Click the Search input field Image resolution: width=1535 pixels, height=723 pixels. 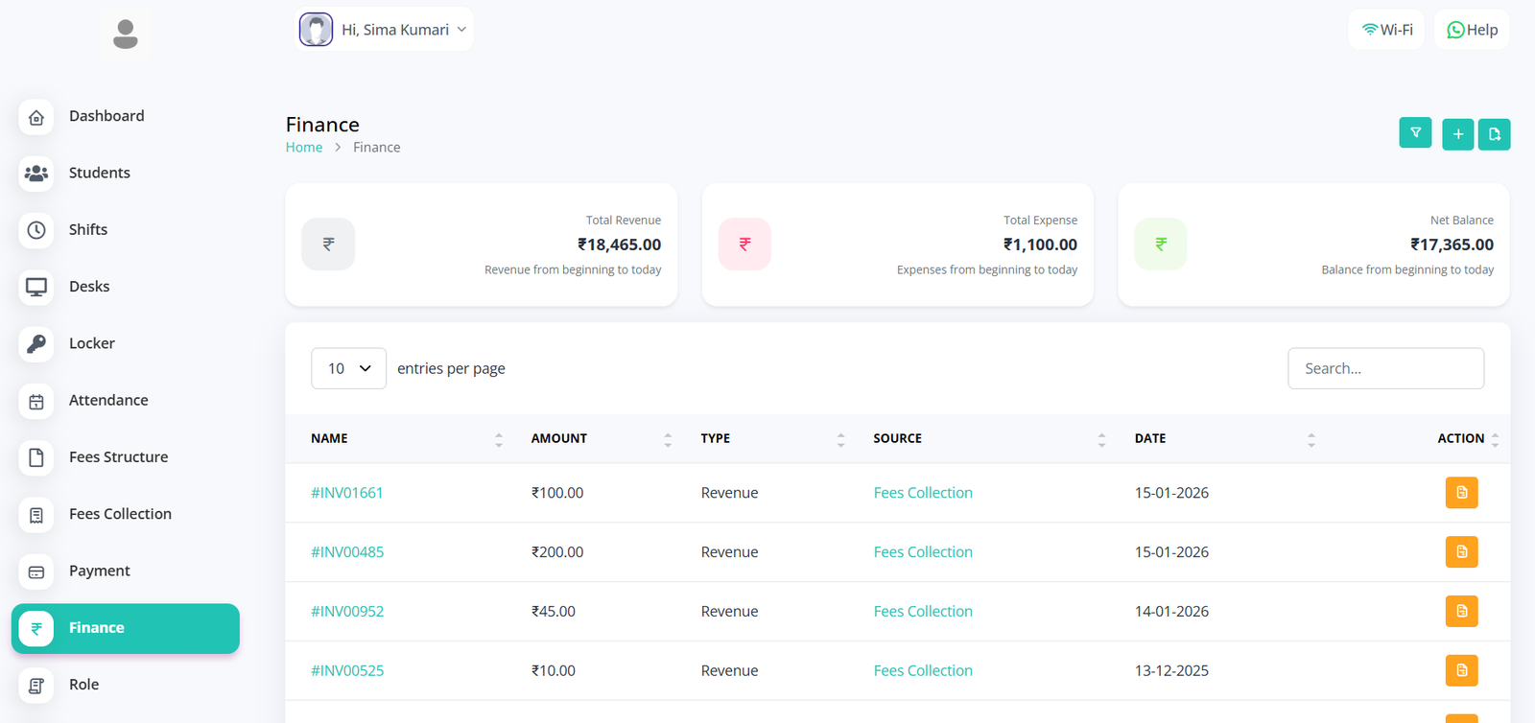1385,368
